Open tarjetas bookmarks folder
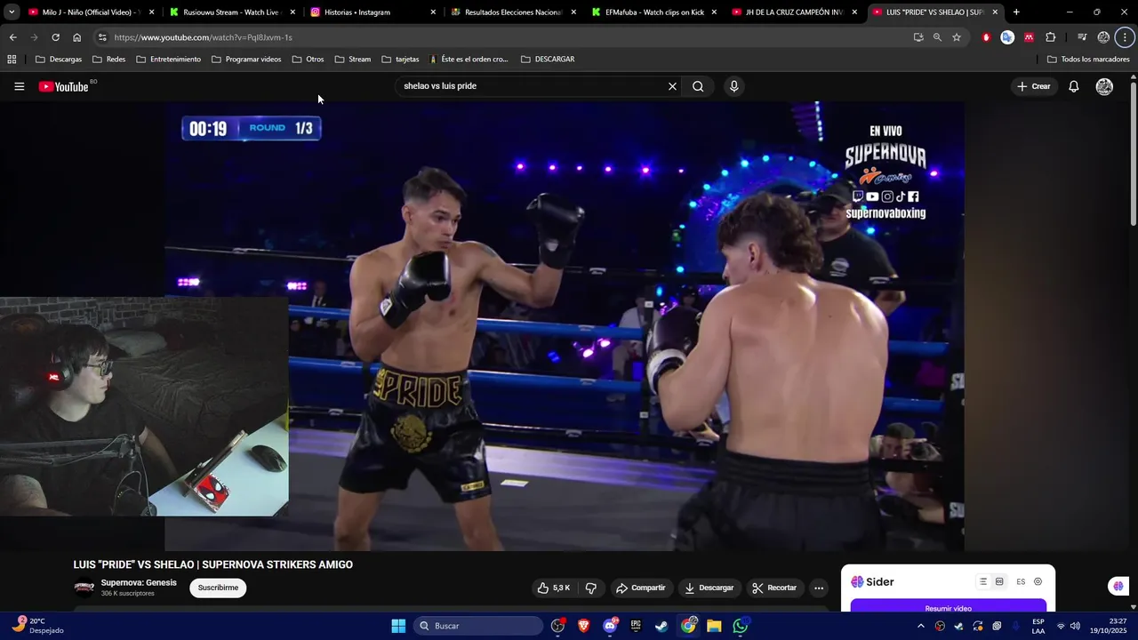 [400, 60]
